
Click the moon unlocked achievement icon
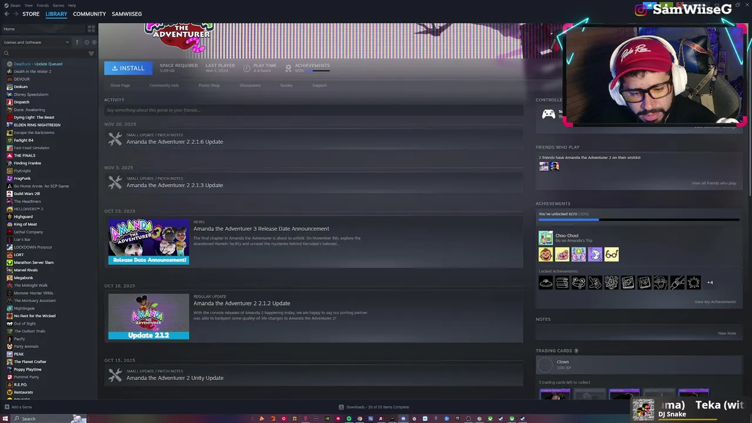click(x=595, y=254)
